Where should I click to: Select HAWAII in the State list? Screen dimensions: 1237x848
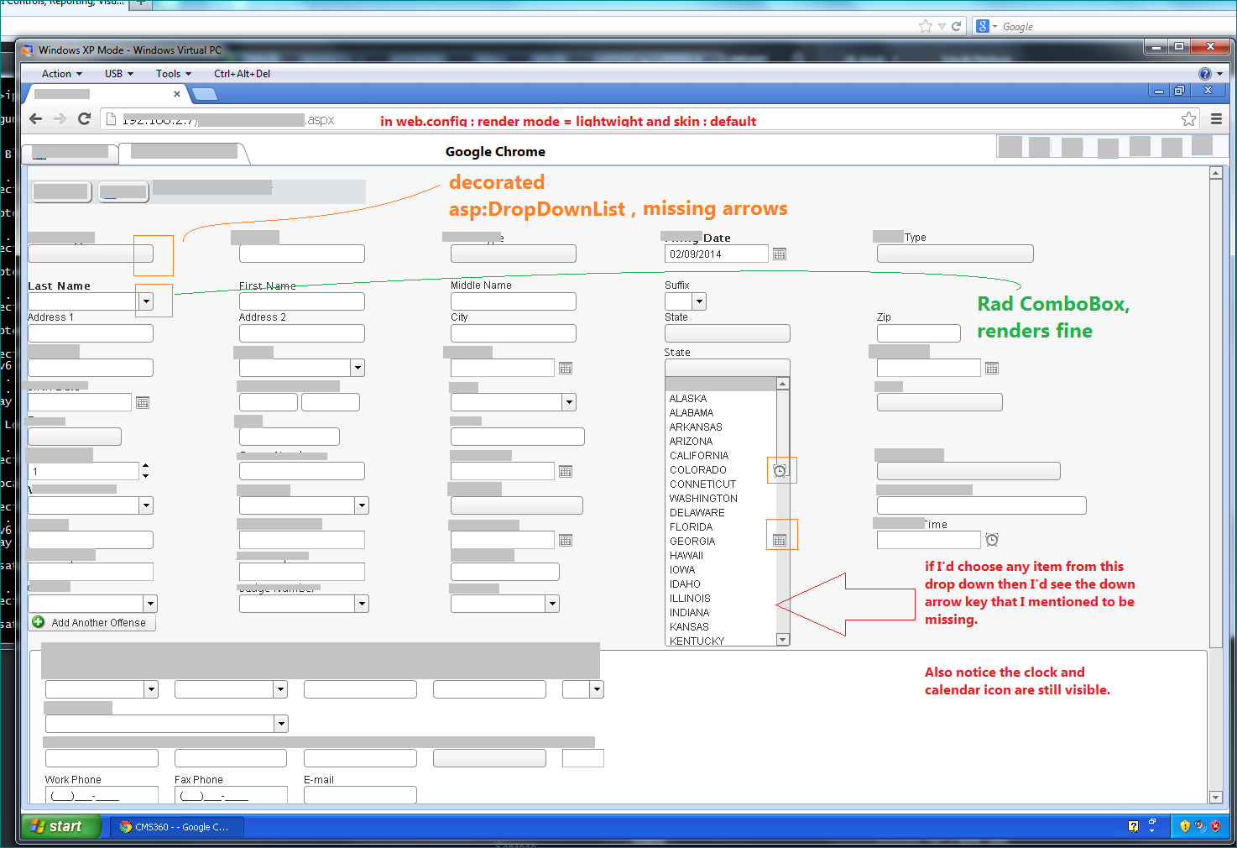tap(722, 556)
